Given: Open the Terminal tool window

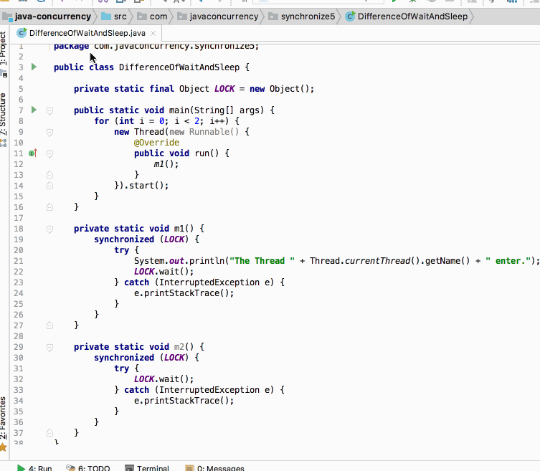Looking at the screenshot, I should click(x=148, y=468).
